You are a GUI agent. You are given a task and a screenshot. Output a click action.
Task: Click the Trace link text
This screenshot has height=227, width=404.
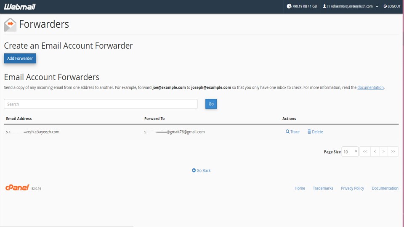coord(295,132)
